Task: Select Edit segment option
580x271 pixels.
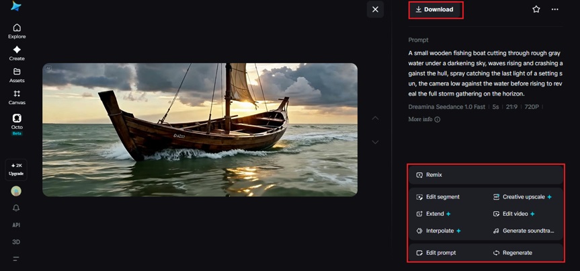Action: 438,197
